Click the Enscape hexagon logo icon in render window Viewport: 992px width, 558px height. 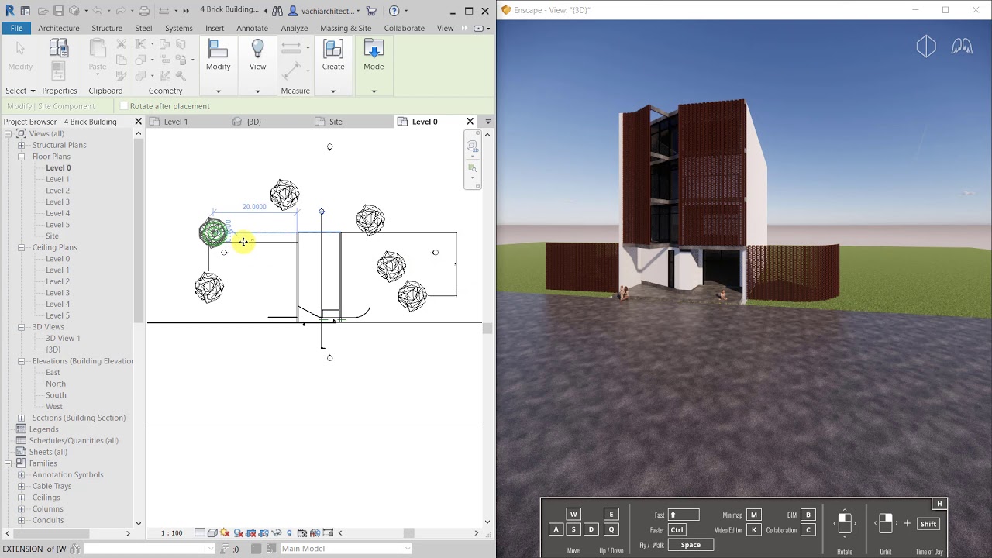[926, 46]
